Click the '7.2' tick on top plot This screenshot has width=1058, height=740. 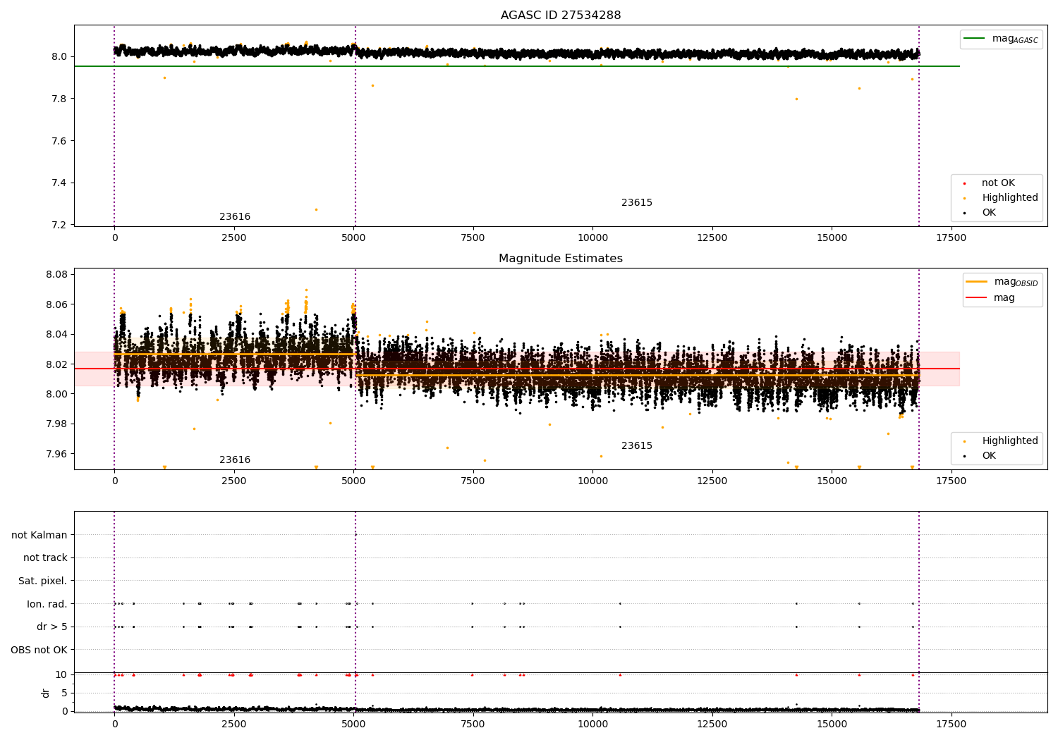tap(59, 225)
